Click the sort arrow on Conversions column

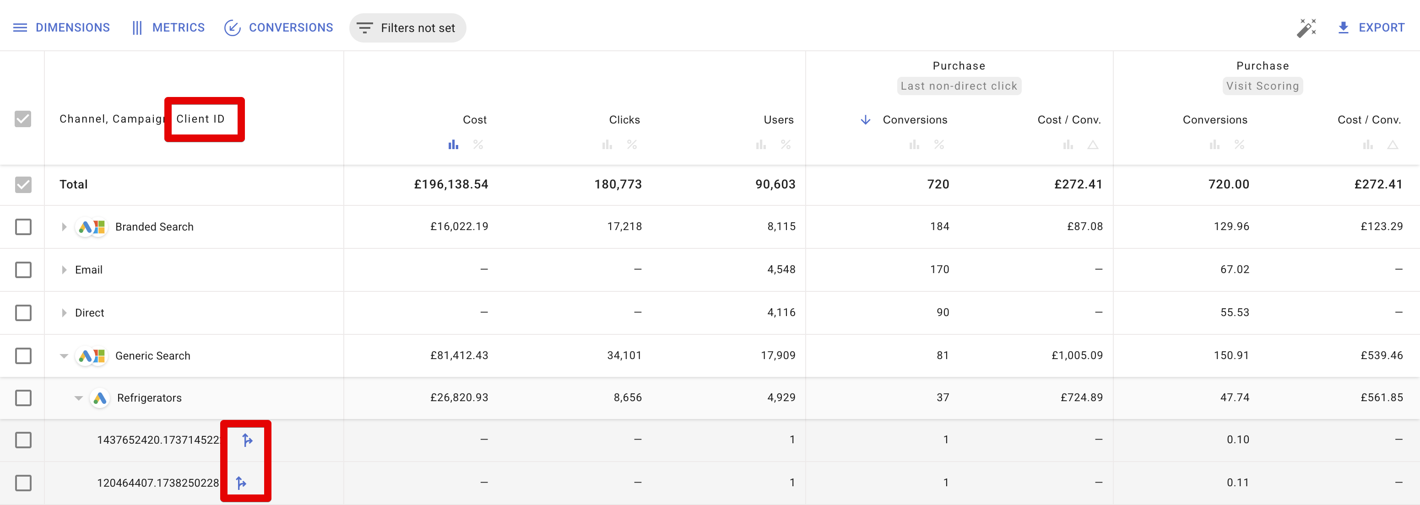coord(866,119)
